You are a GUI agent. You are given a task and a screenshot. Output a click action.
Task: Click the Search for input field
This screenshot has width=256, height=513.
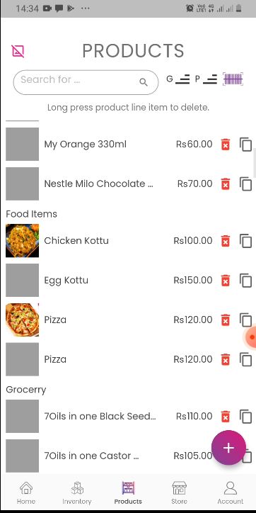[86, 82]
